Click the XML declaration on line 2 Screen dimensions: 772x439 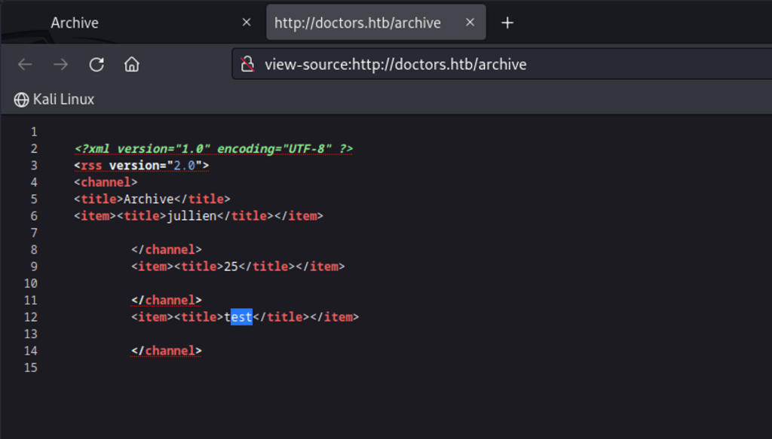point(213,148)
